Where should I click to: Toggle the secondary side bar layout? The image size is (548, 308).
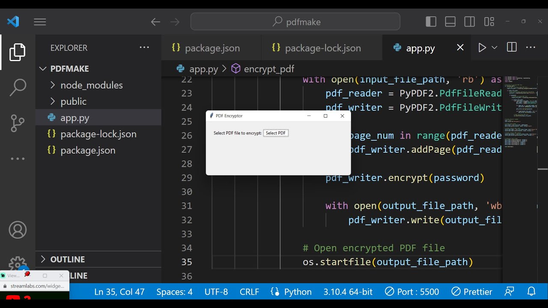coord(470,22)
